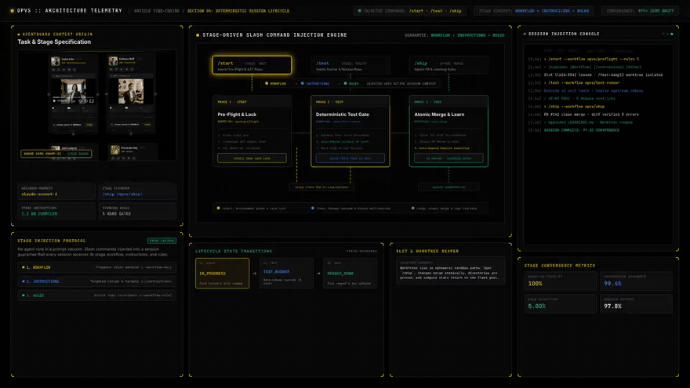
Task: Click the Article Vibe-Coding breadcrumb
Action: point(157,11)
